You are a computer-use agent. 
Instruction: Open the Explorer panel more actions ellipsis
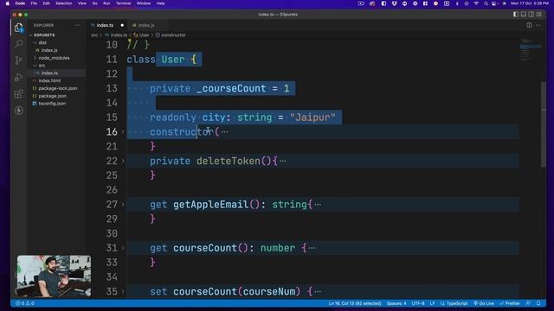coord(77,25)
